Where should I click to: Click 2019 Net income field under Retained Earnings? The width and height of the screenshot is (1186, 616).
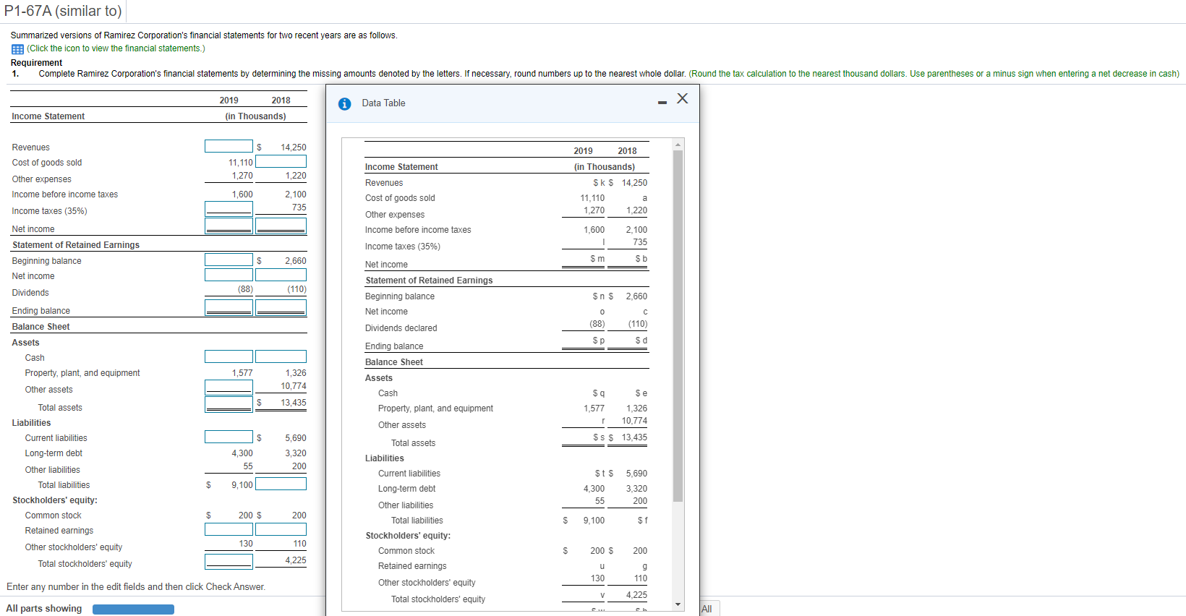click(x=229, y=275)
